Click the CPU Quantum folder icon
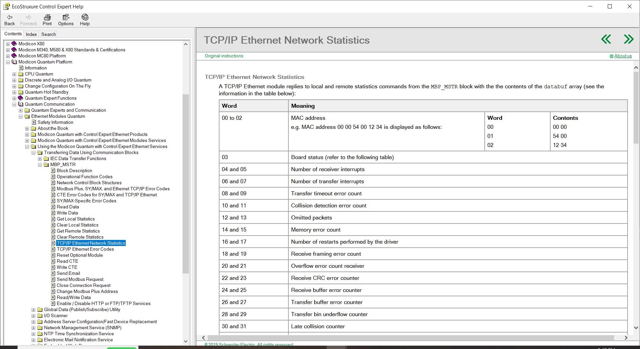Viewport: 640px width, 349px height. tap(21, 74)
